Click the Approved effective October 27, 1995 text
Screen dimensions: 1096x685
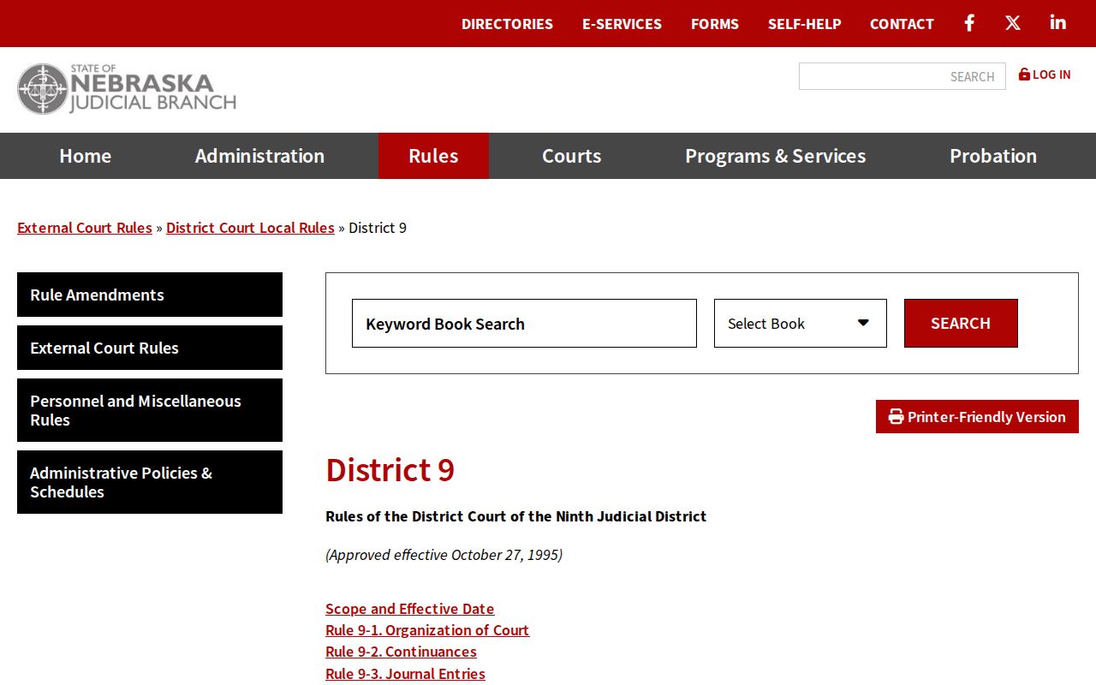click(444, 555)
